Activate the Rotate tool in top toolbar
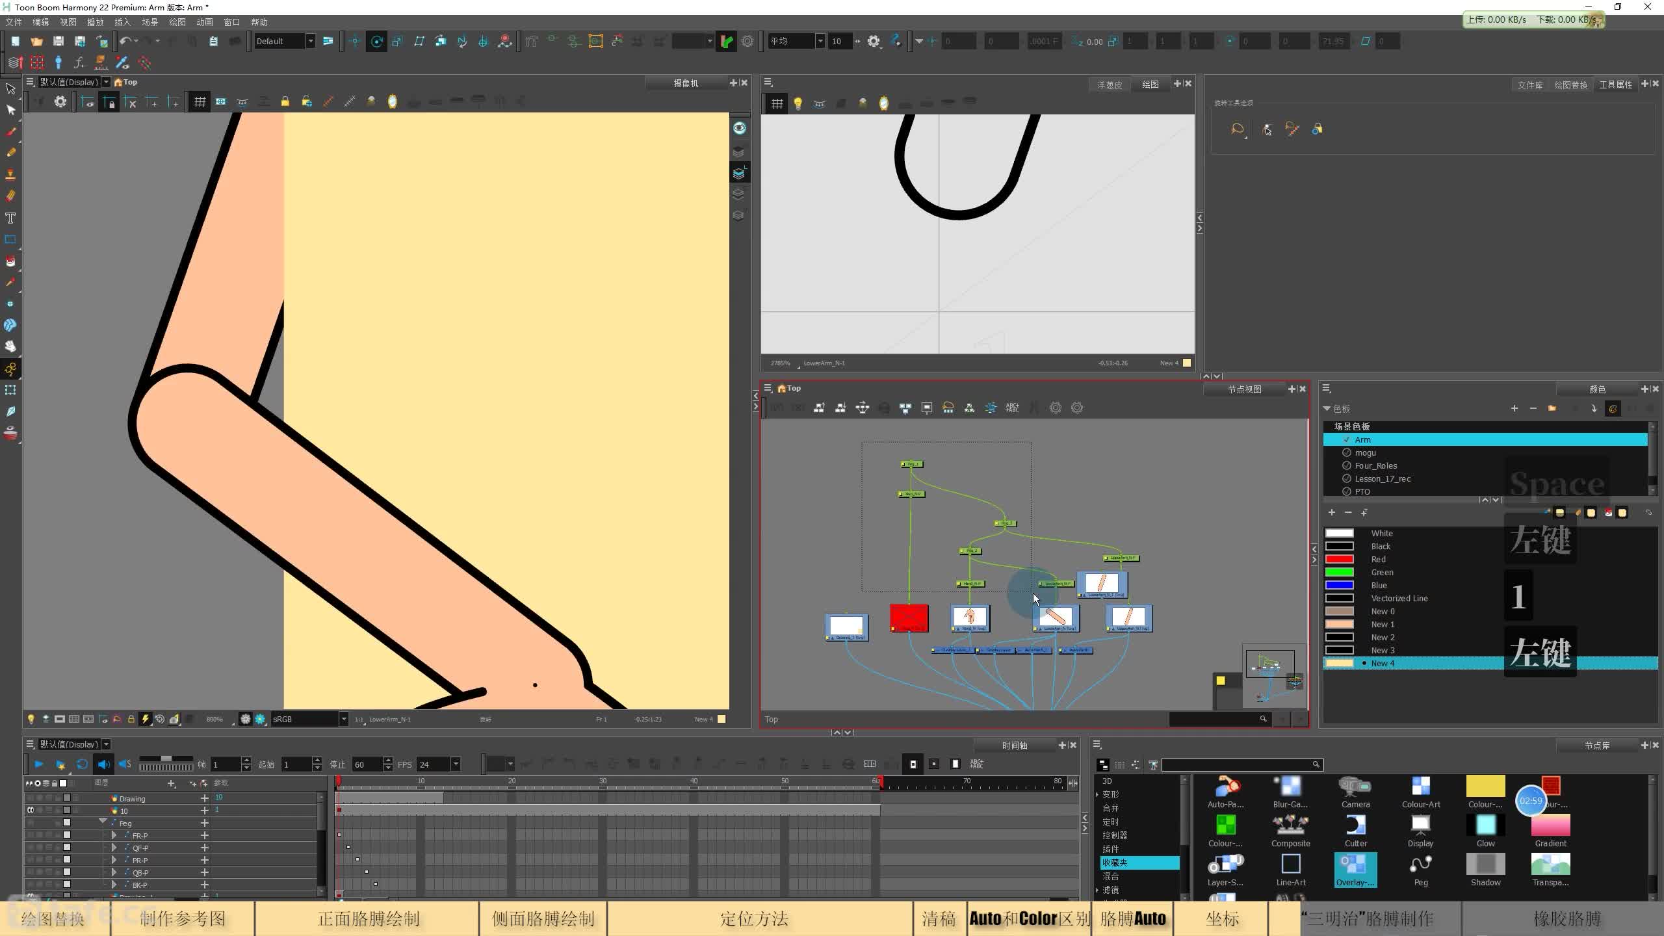 [x=376, y=42]
